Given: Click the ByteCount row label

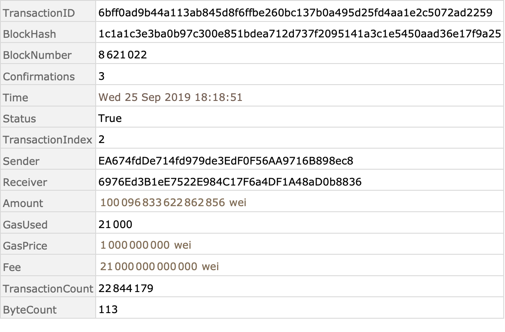Looking at the screenshot, I should click(30, 310).
